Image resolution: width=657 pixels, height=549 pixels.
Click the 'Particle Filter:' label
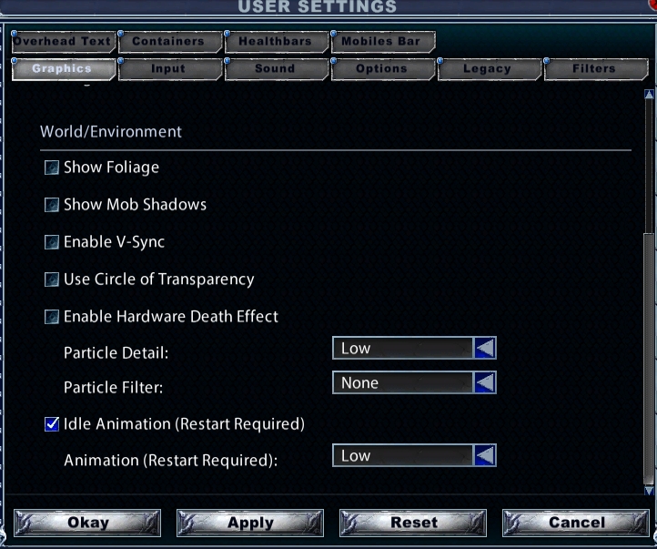click(113, 387)
